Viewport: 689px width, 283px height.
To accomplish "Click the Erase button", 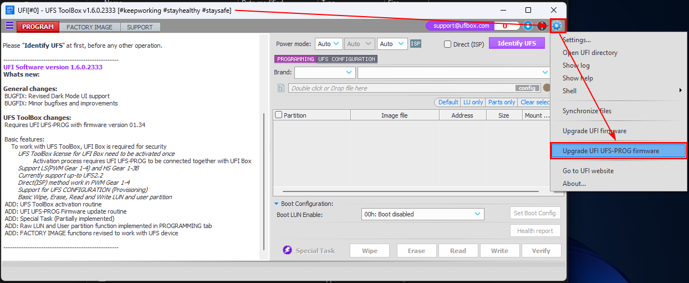I will pos(416,251).
